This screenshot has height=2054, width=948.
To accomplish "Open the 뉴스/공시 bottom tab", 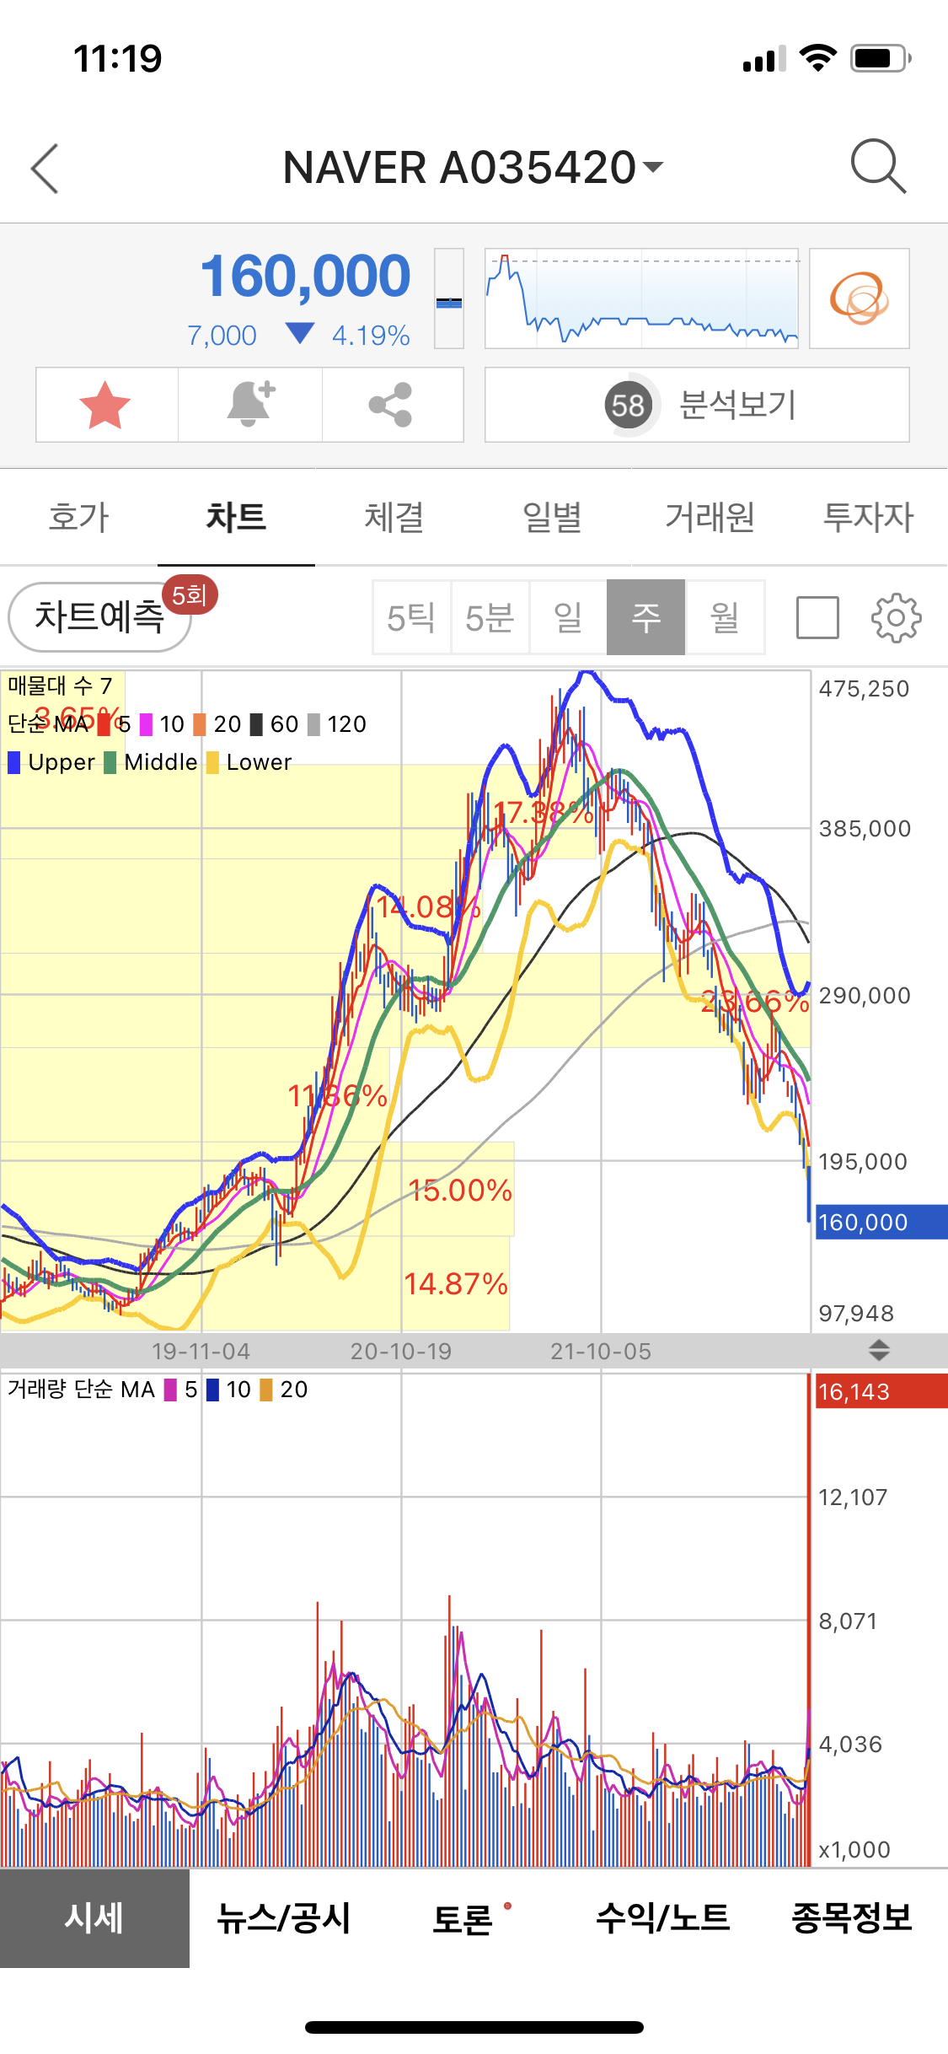I will pyautogui.click(x=284, y=1918).
